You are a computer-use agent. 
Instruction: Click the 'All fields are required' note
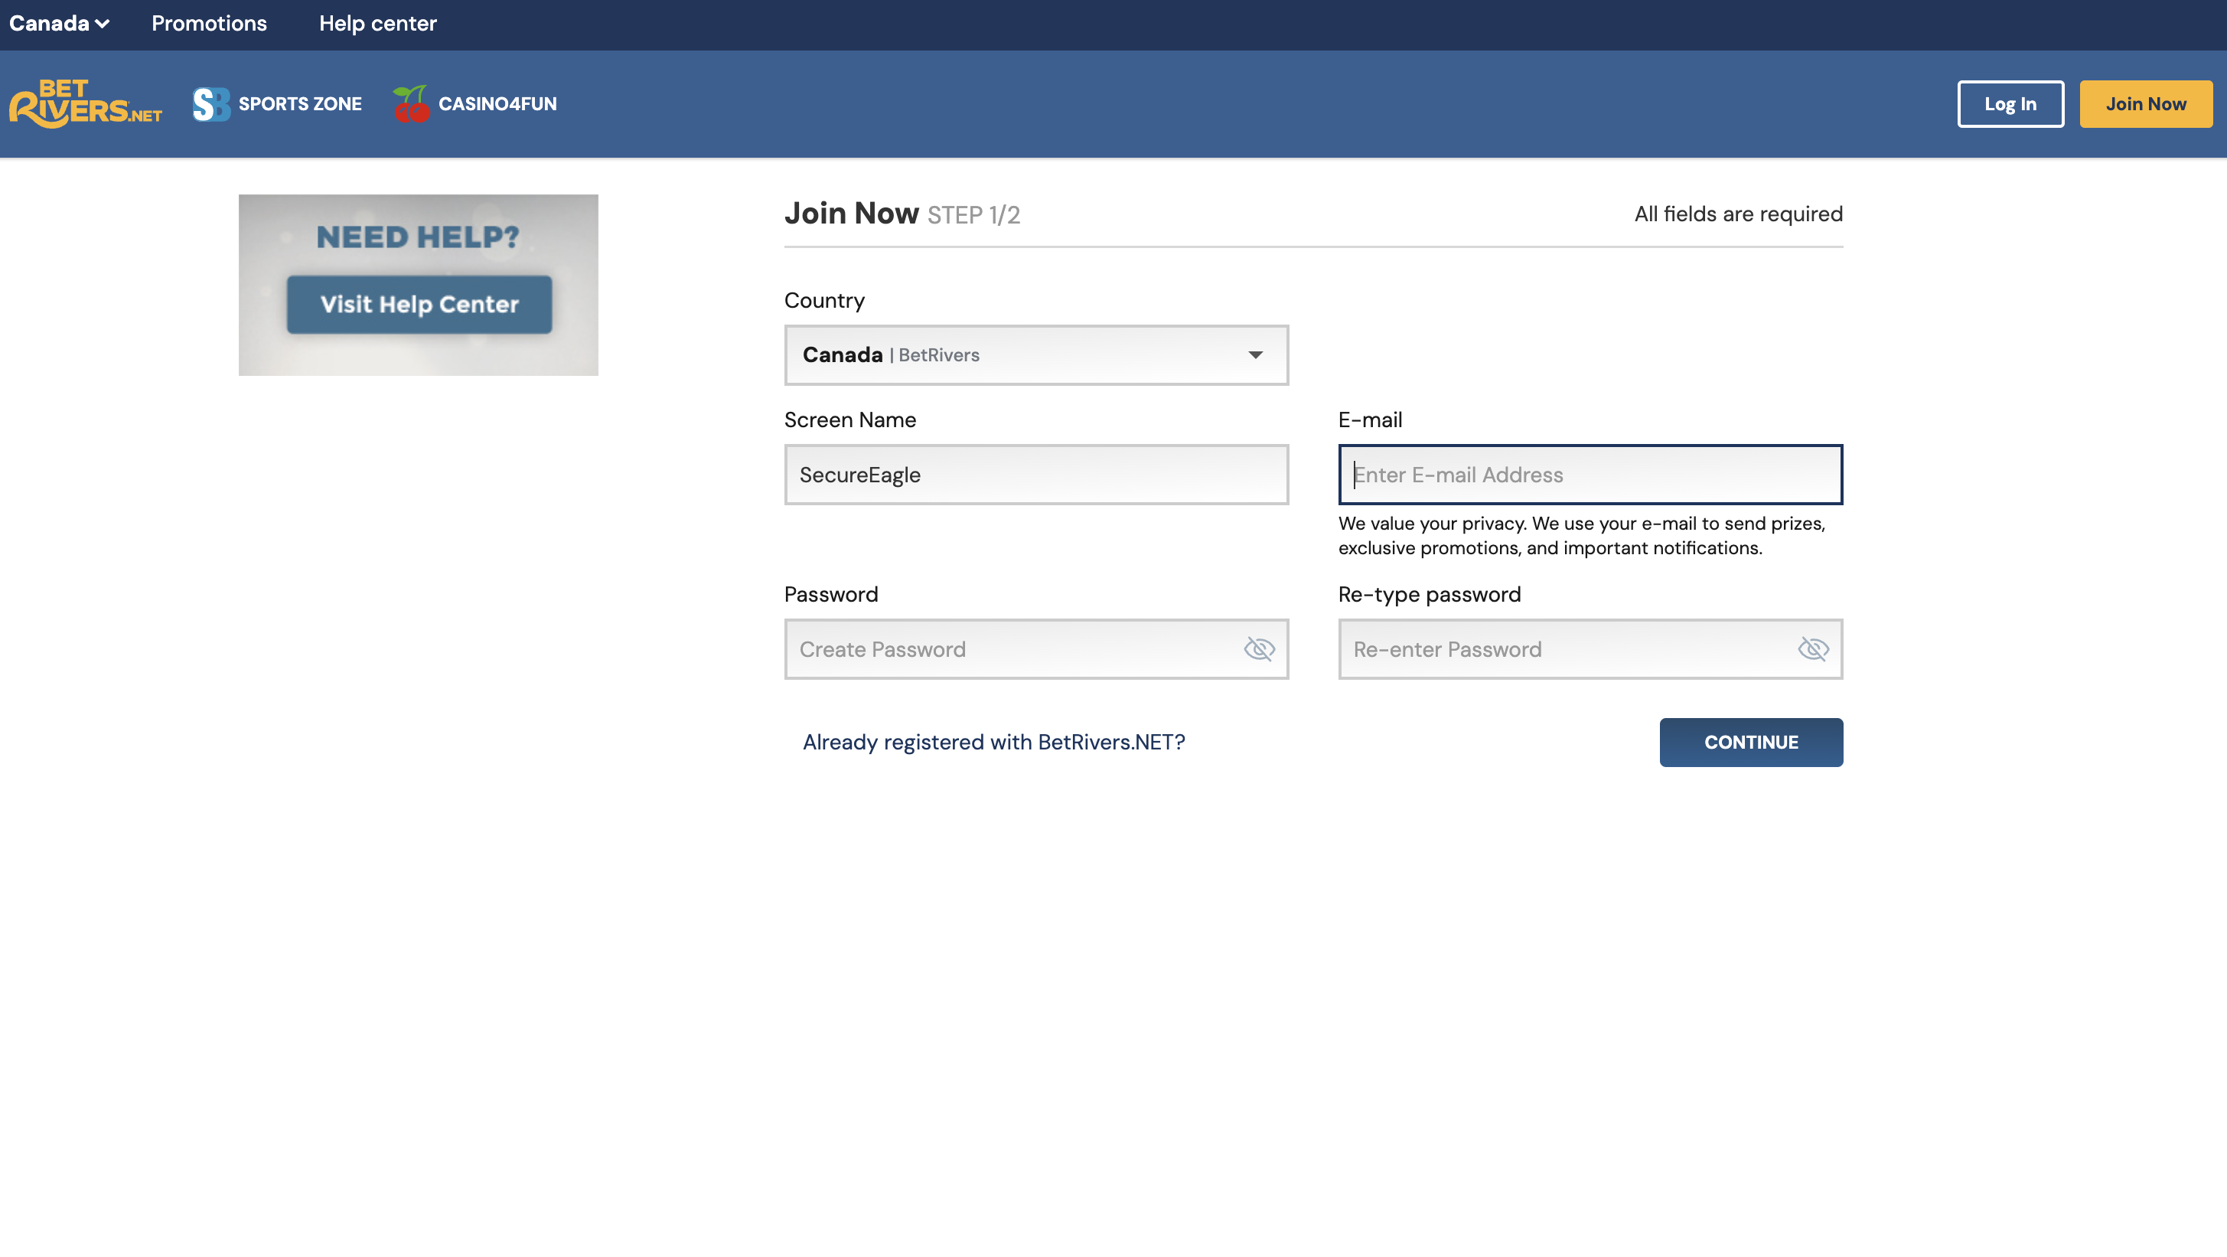click(x=1739, y=214)
